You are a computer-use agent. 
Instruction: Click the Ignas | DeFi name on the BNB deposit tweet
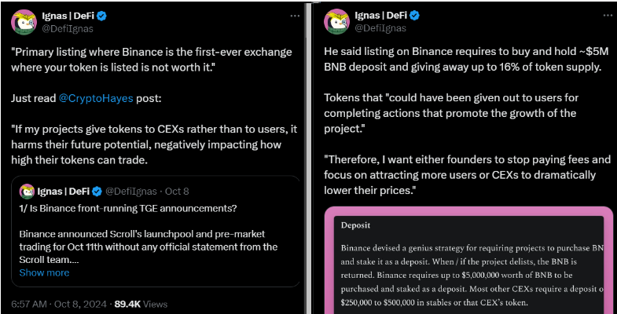[381, 16]
